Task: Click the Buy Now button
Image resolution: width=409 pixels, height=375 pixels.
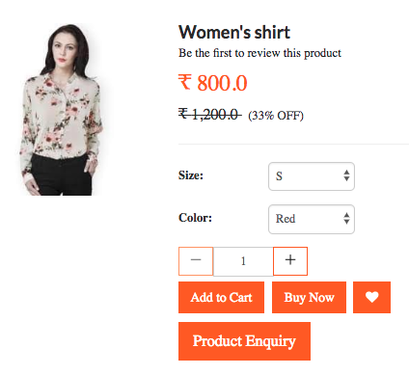Action: click(309, 297)
